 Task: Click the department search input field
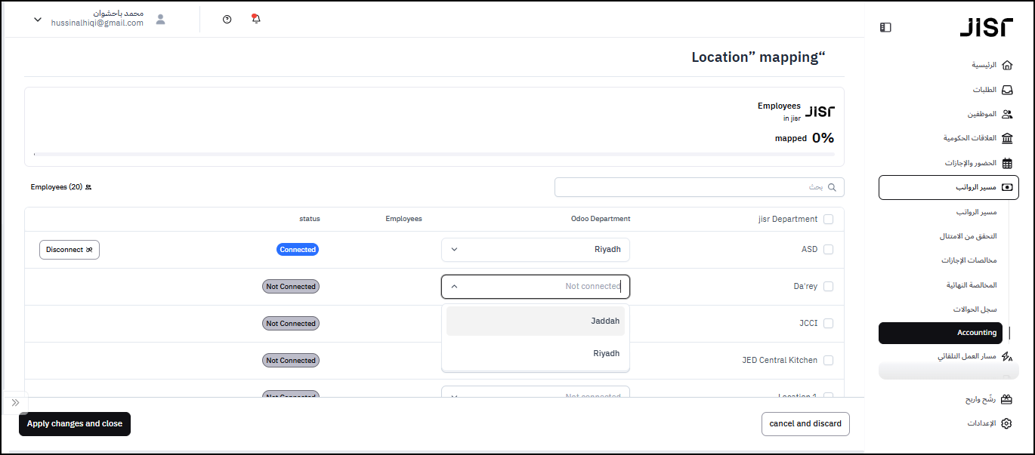click(x=695, y=187)
